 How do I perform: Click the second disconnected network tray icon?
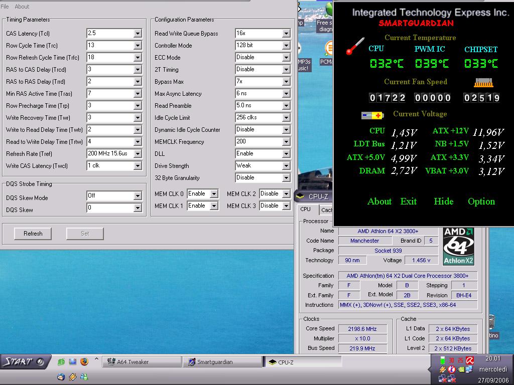pos(452,379)
